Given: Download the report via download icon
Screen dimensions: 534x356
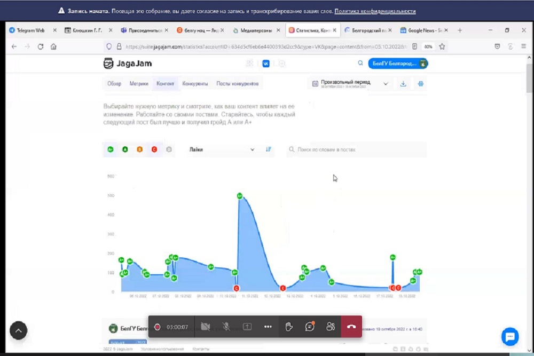Looking at the screenshot, I should point(403,84).
